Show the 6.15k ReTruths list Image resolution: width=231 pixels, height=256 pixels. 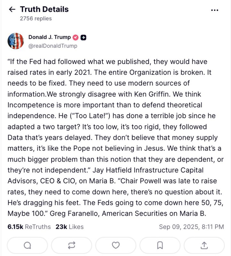click(29, 227)
